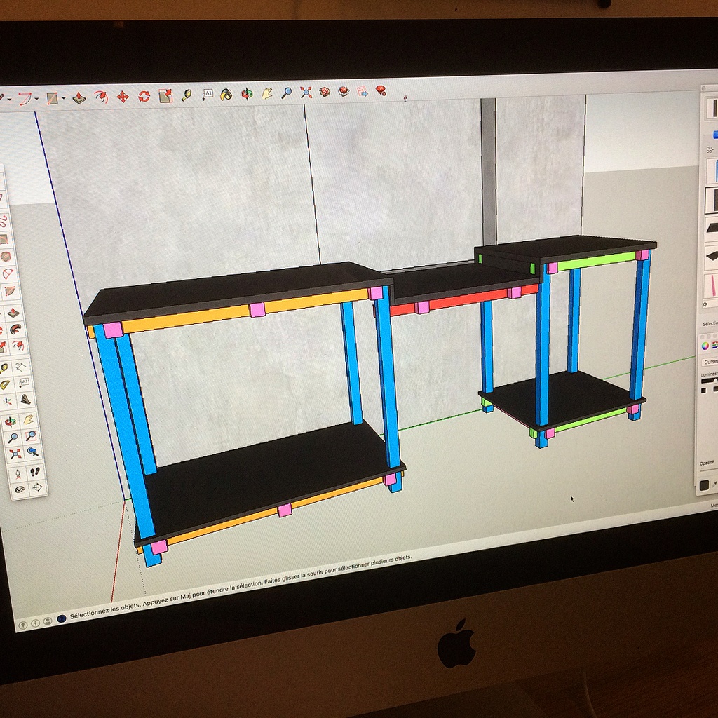Choose the Paint Bucket tool in the top toolbar
718x718 pixels.
click(x=226, y=94)
